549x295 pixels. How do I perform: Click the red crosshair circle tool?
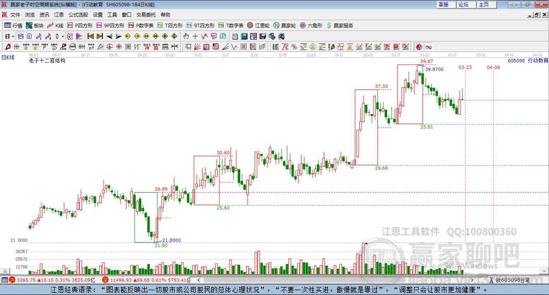[109, 47]
